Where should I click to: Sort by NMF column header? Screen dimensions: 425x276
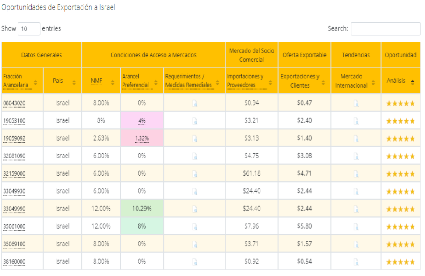click(x=100, y=80)
